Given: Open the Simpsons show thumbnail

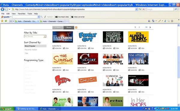Looking at the screenshot, I should [63, 59].
